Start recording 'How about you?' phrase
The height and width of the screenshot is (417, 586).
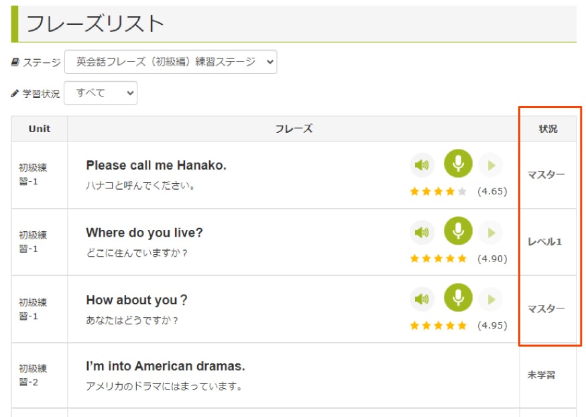(458, 298)
